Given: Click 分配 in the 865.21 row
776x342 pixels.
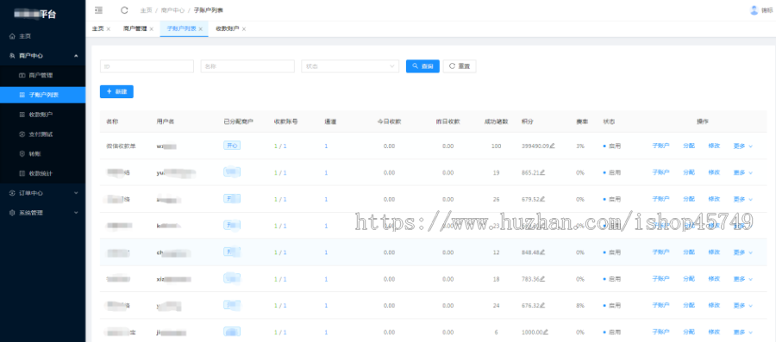Looking at the screenshot, I should tap(689, 172).
